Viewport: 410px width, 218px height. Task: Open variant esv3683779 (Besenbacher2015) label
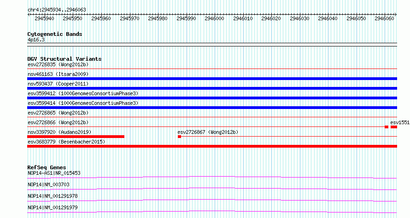(66, 142)
